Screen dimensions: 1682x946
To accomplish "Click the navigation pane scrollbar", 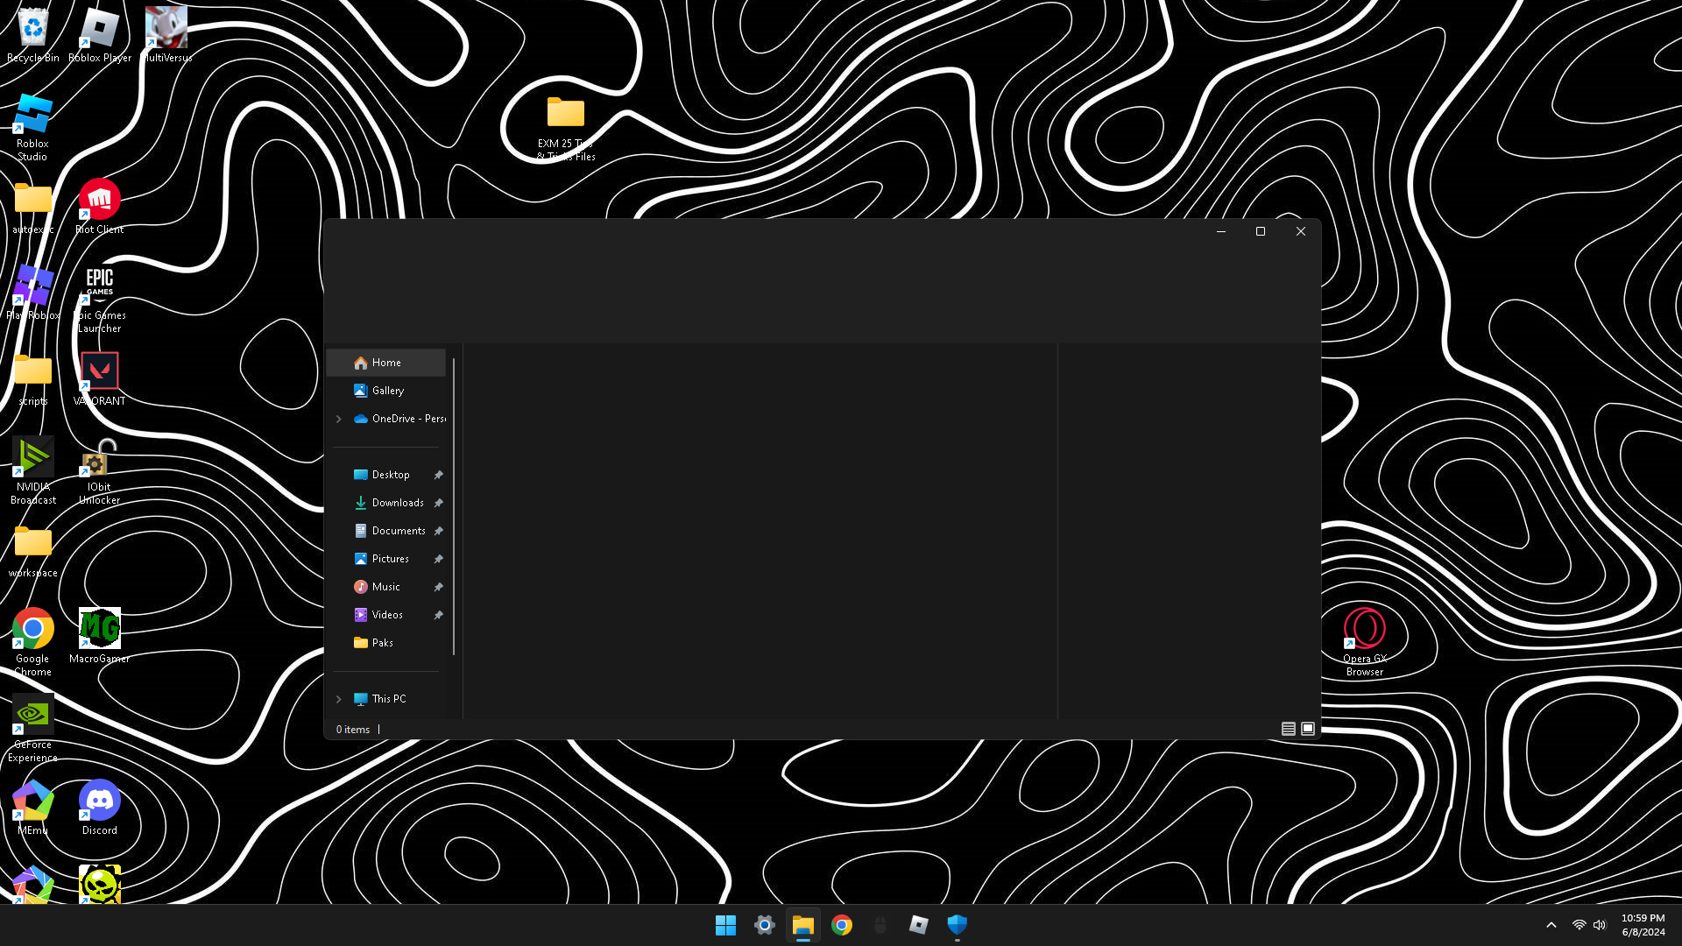I will (x=454, y=506).
